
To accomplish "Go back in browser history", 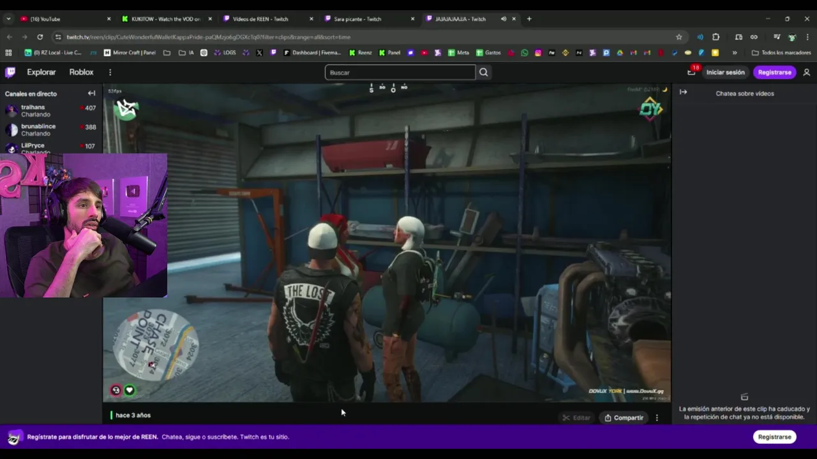I will click(10, 37).
